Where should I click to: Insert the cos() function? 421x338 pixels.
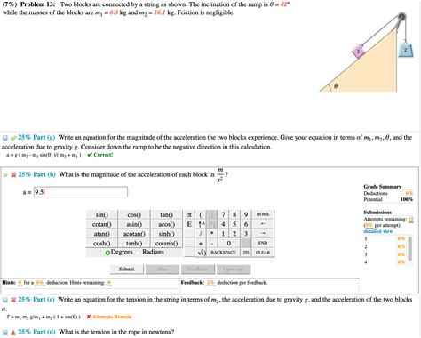point(134,214)
